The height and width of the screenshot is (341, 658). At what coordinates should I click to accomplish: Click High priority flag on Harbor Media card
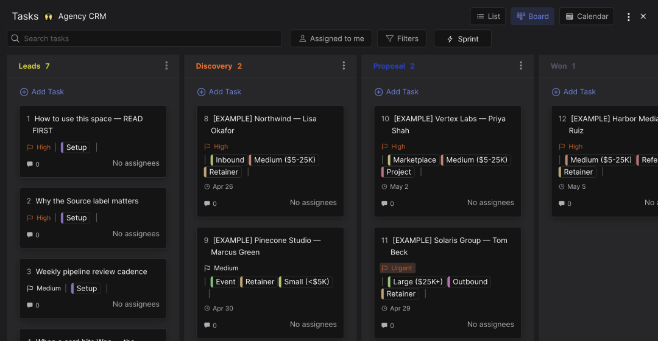click(x=571, y=146)
